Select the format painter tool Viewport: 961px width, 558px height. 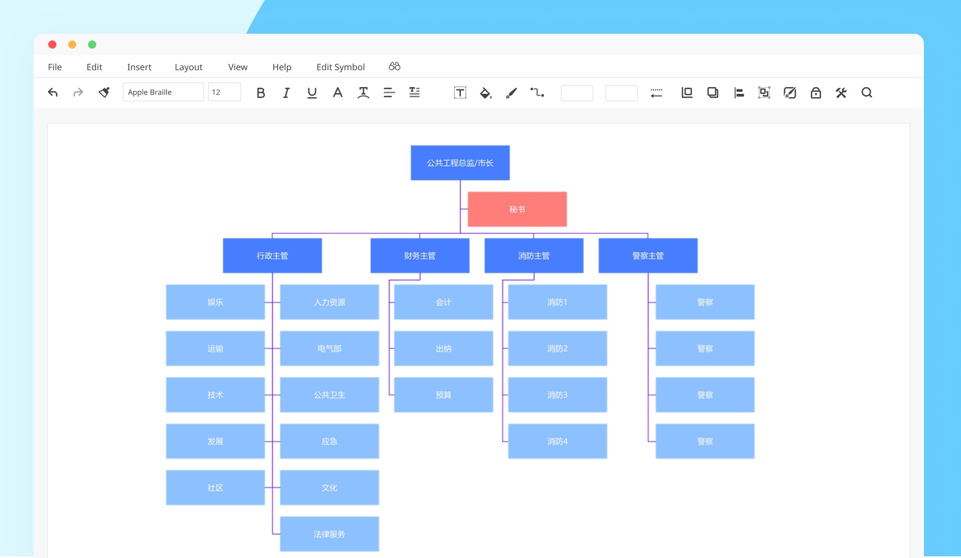pyautogui.click(x=104, y=93)
